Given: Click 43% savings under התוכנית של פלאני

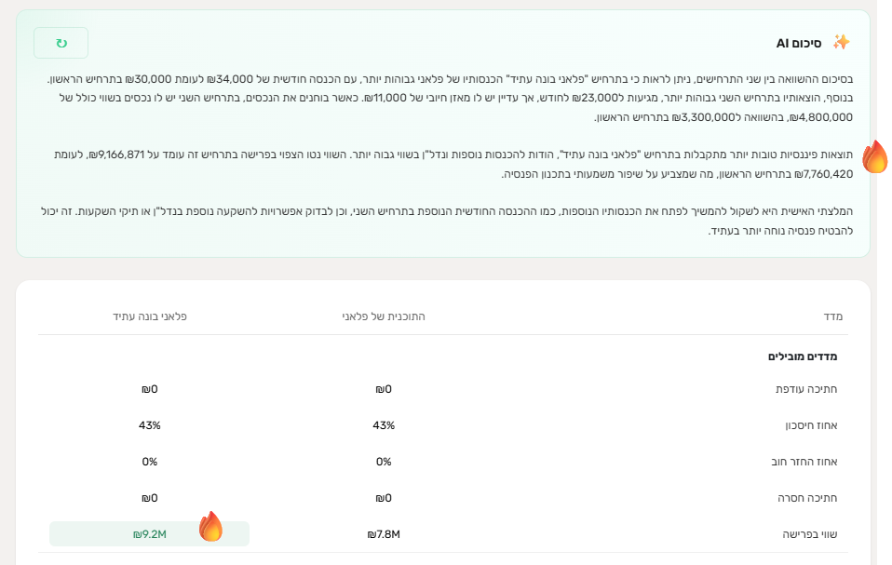Looking at the screenshot, I should click(384, 425).
